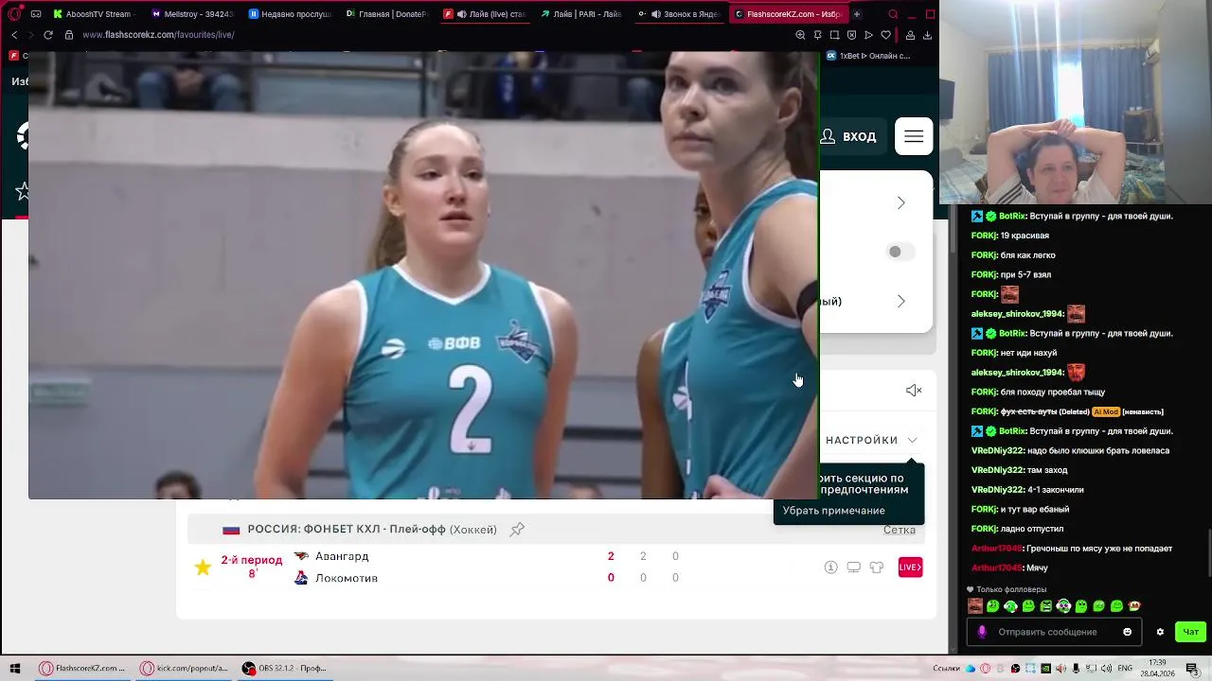This screenshot has width=1212, height=681.
Task: Open FlashscoreKZ.com taskbar window
Action: tap(82, 668)
